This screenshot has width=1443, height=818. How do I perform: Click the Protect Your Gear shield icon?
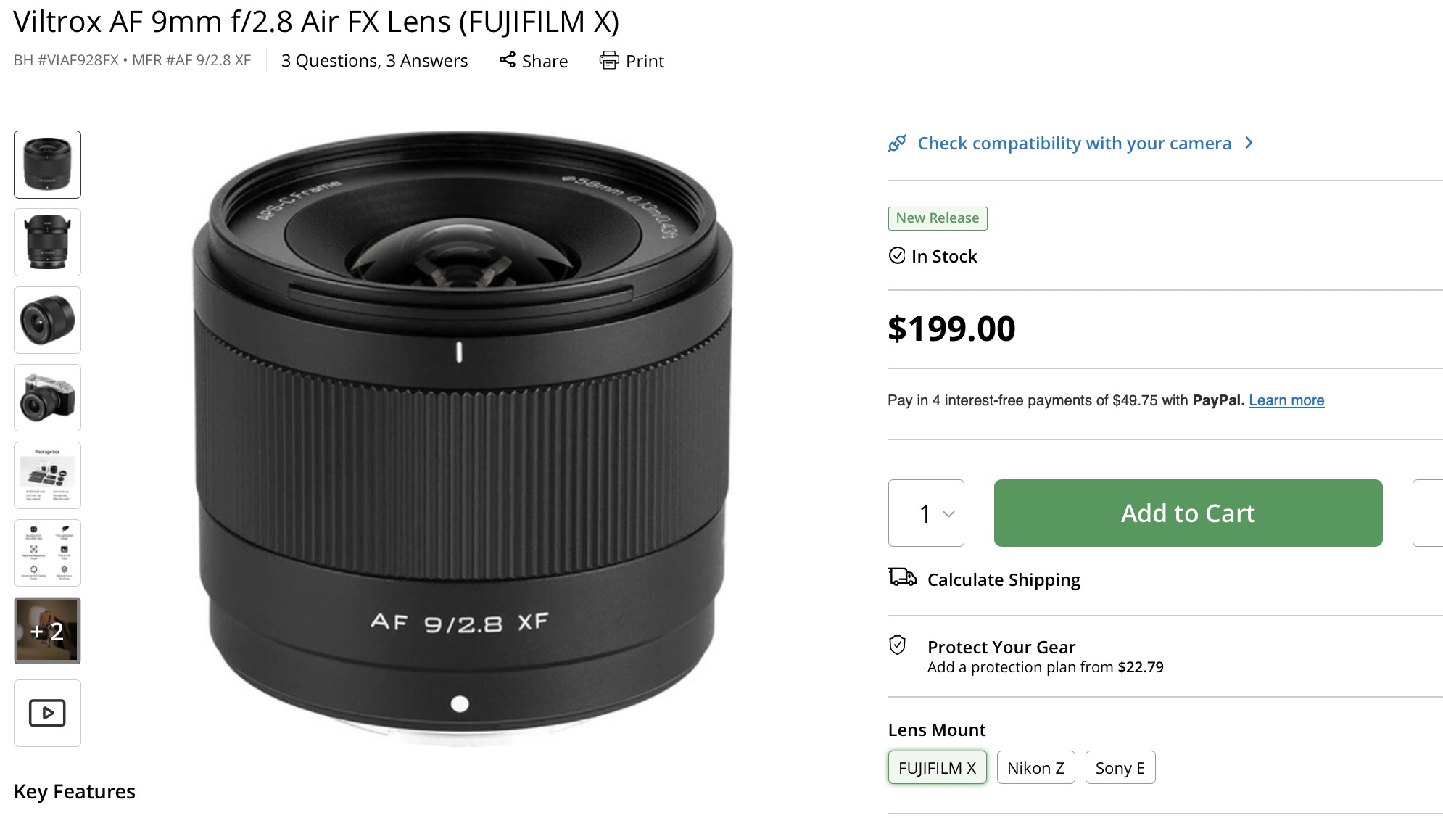tap(898, 645)
